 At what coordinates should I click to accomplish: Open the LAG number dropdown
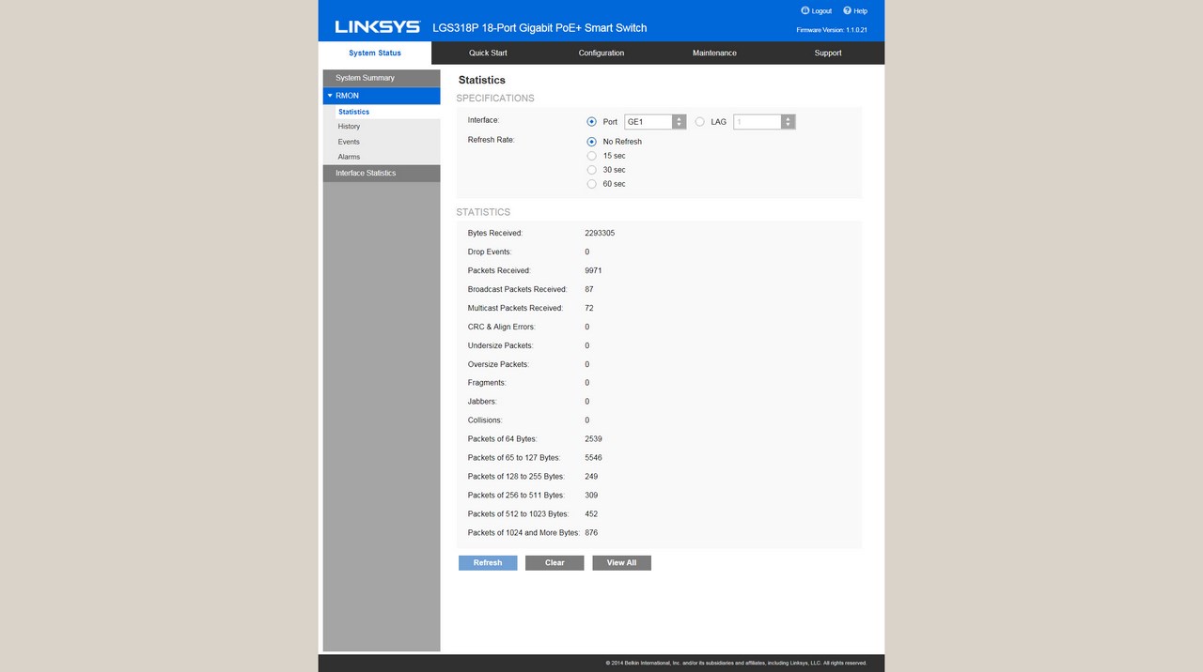tap(764, 122)
